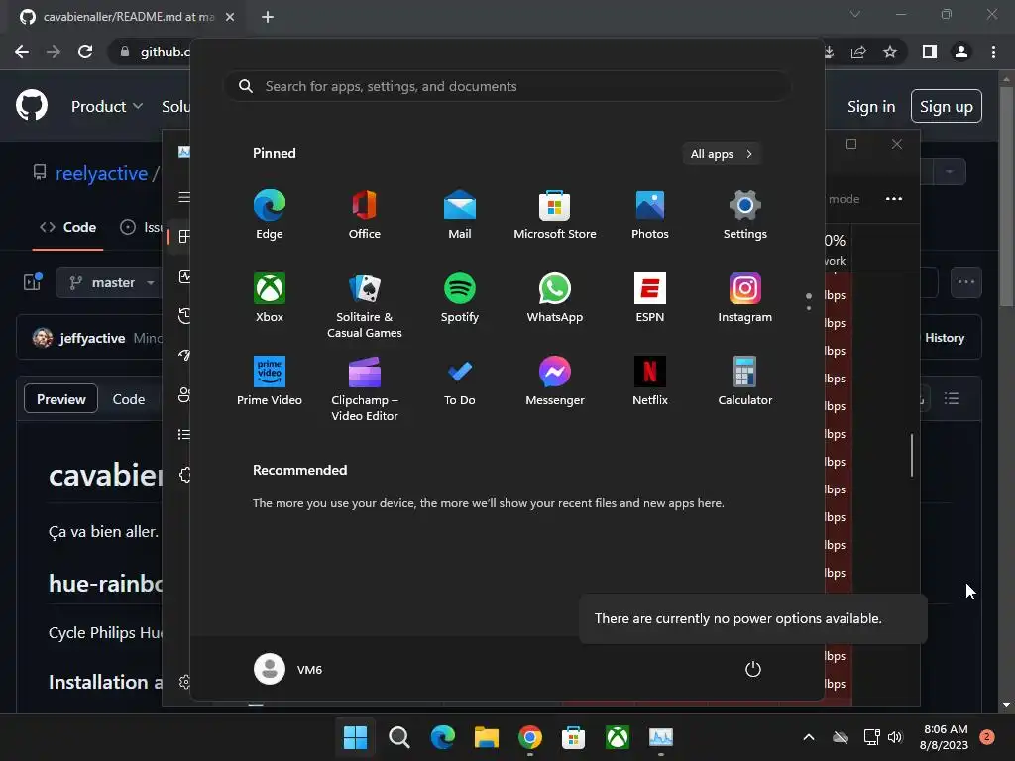Select the Code repository tab
Screen dimensions: 1015x761
point(68,227)
